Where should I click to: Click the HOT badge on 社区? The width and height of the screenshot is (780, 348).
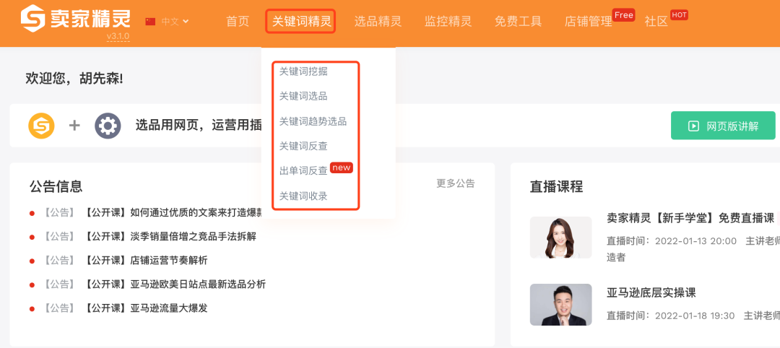point(679,15)
